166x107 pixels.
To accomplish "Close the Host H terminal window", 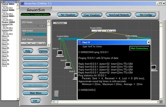I will coord(148,42).
